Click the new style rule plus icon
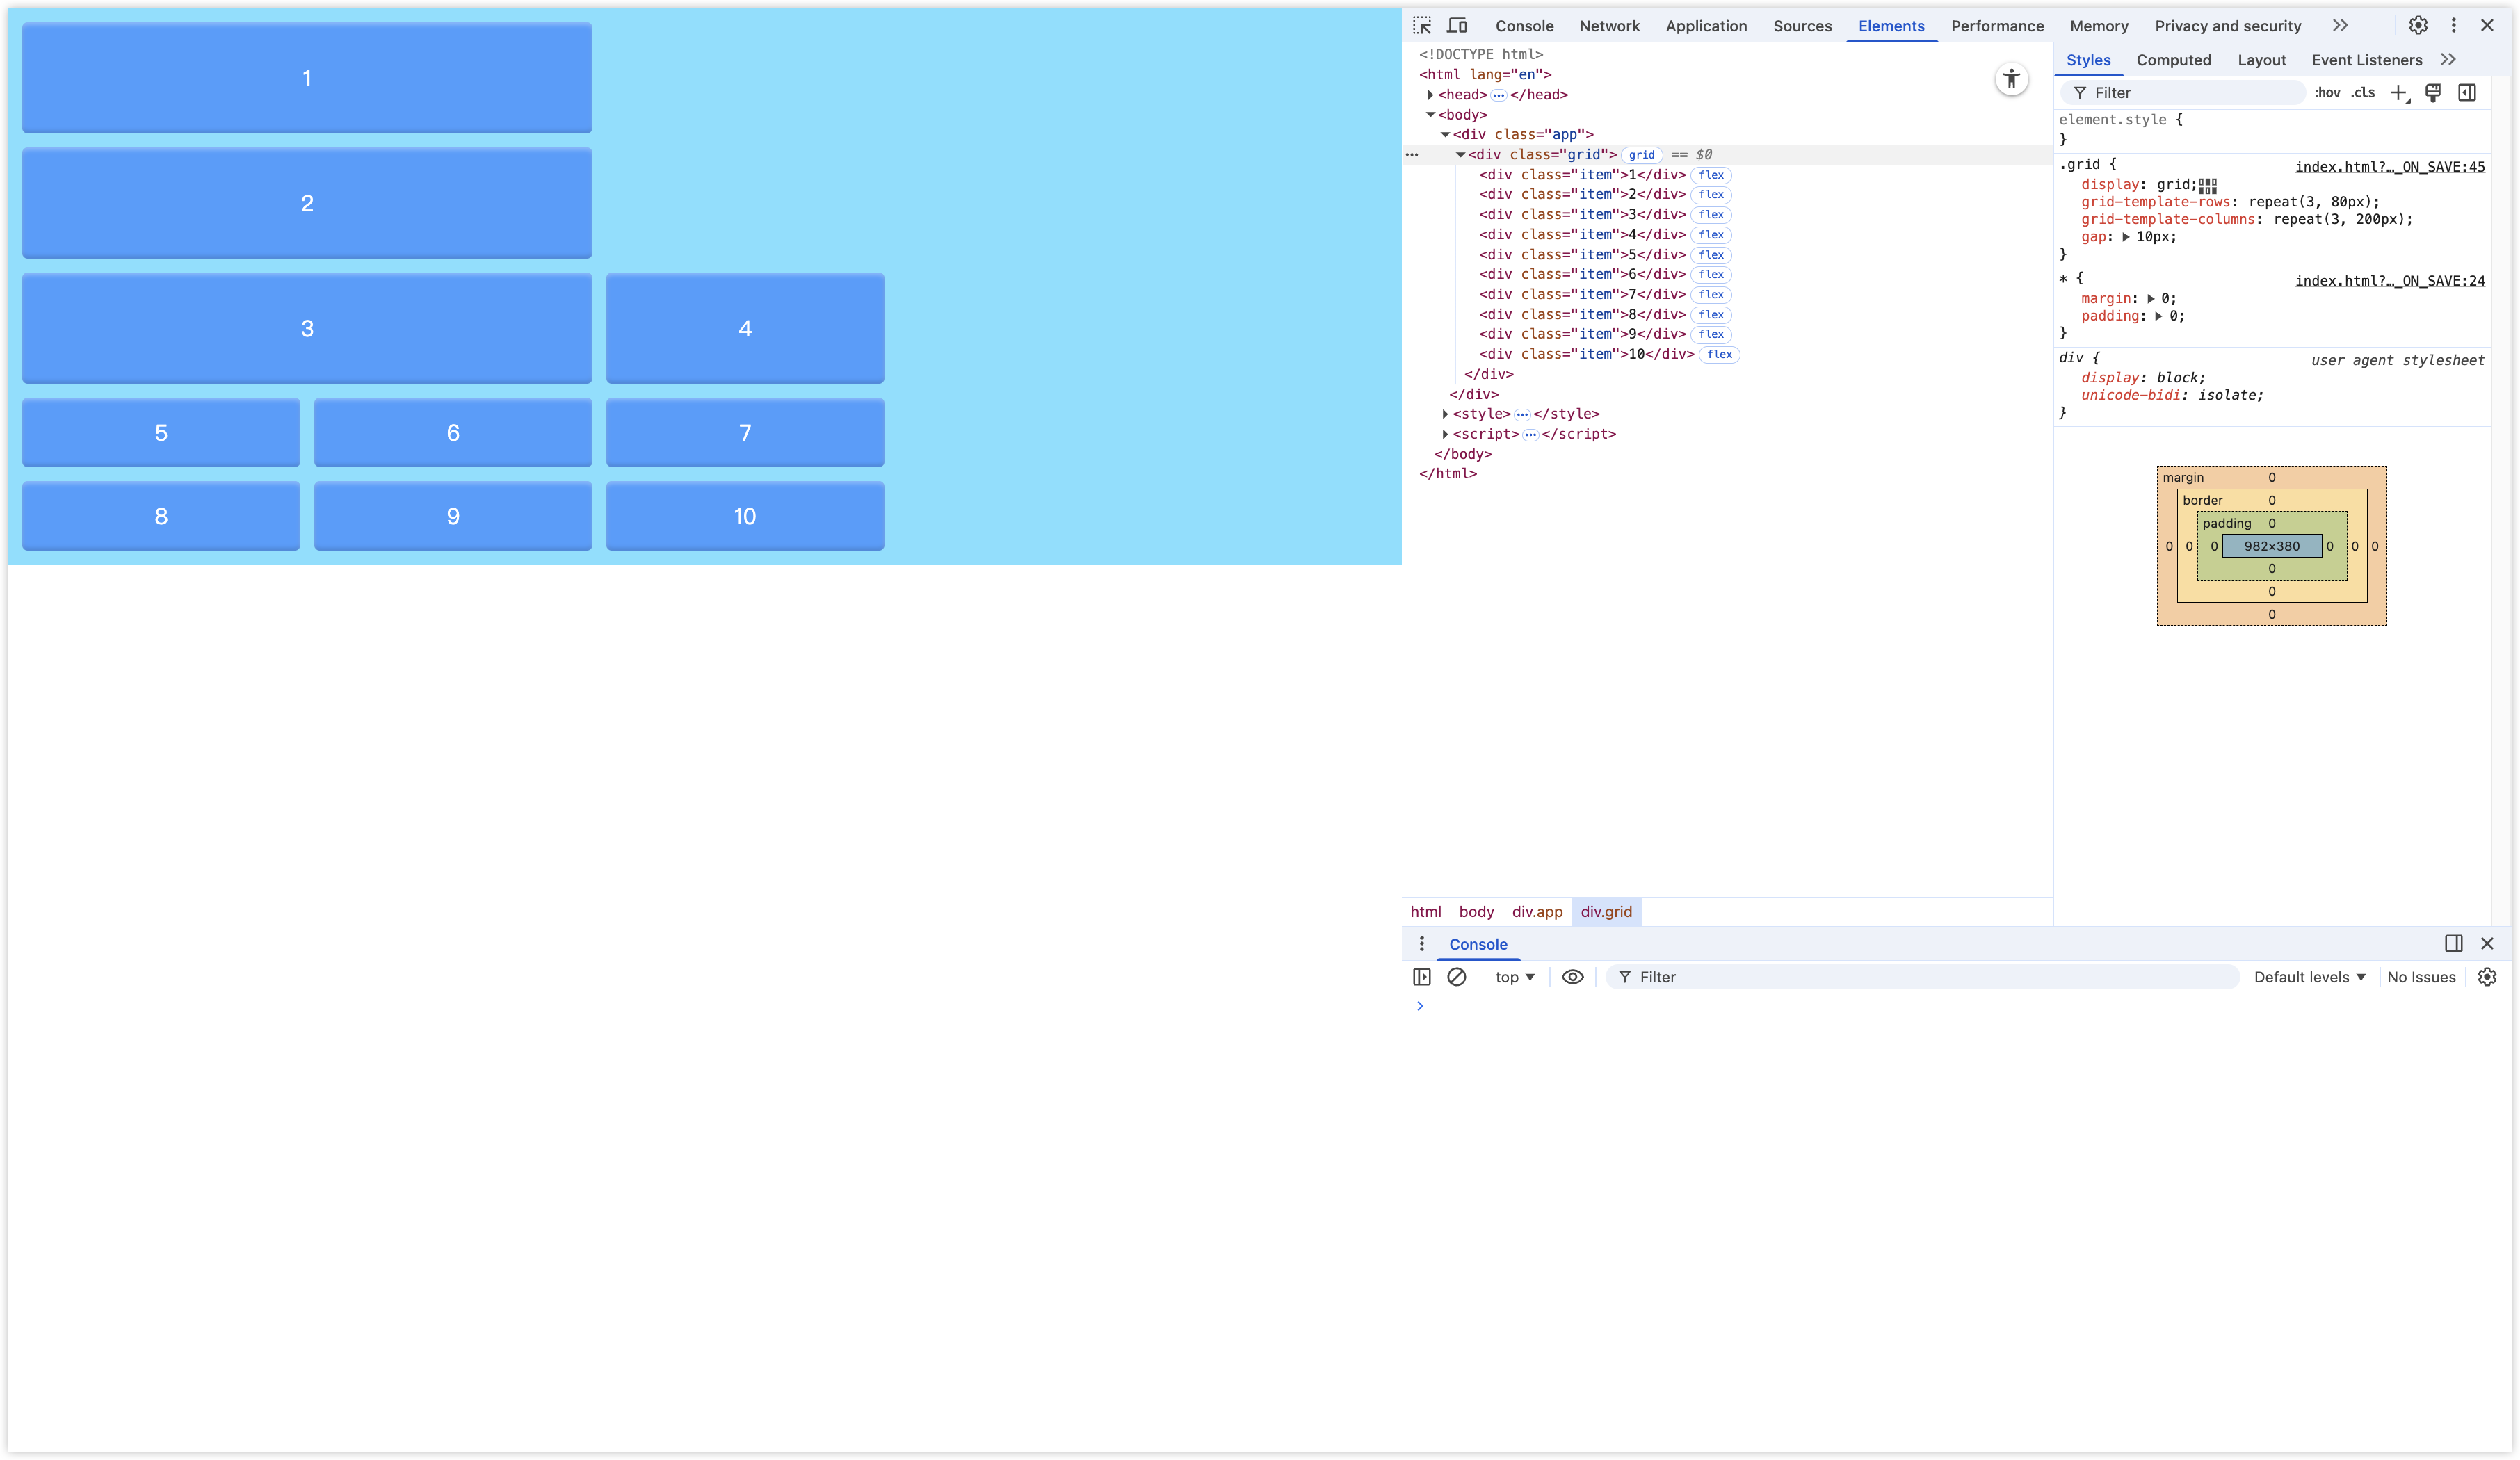The width and height of the screenshot is (2520, 1460). (2398, 93)
